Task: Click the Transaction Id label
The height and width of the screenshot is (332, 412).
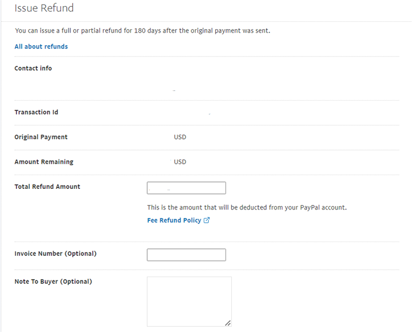Action: pyautogui.click(x=36, y=112)
